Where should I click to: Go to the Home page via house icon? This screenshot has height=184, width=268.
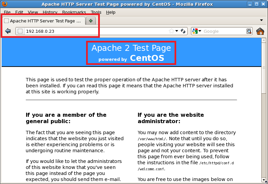point(260,31)
